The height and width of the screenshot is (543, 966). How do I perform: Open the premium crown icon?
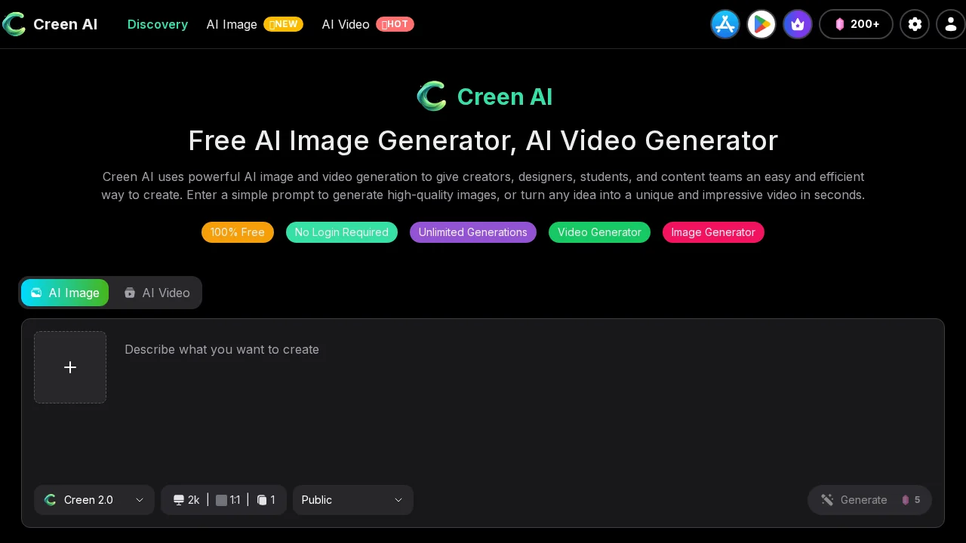[x=797, y=24]
